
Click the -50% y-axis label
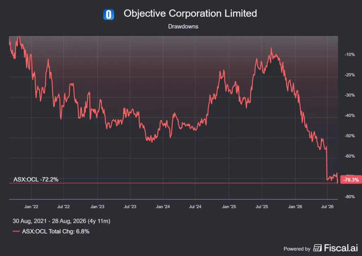click(350, 136)
